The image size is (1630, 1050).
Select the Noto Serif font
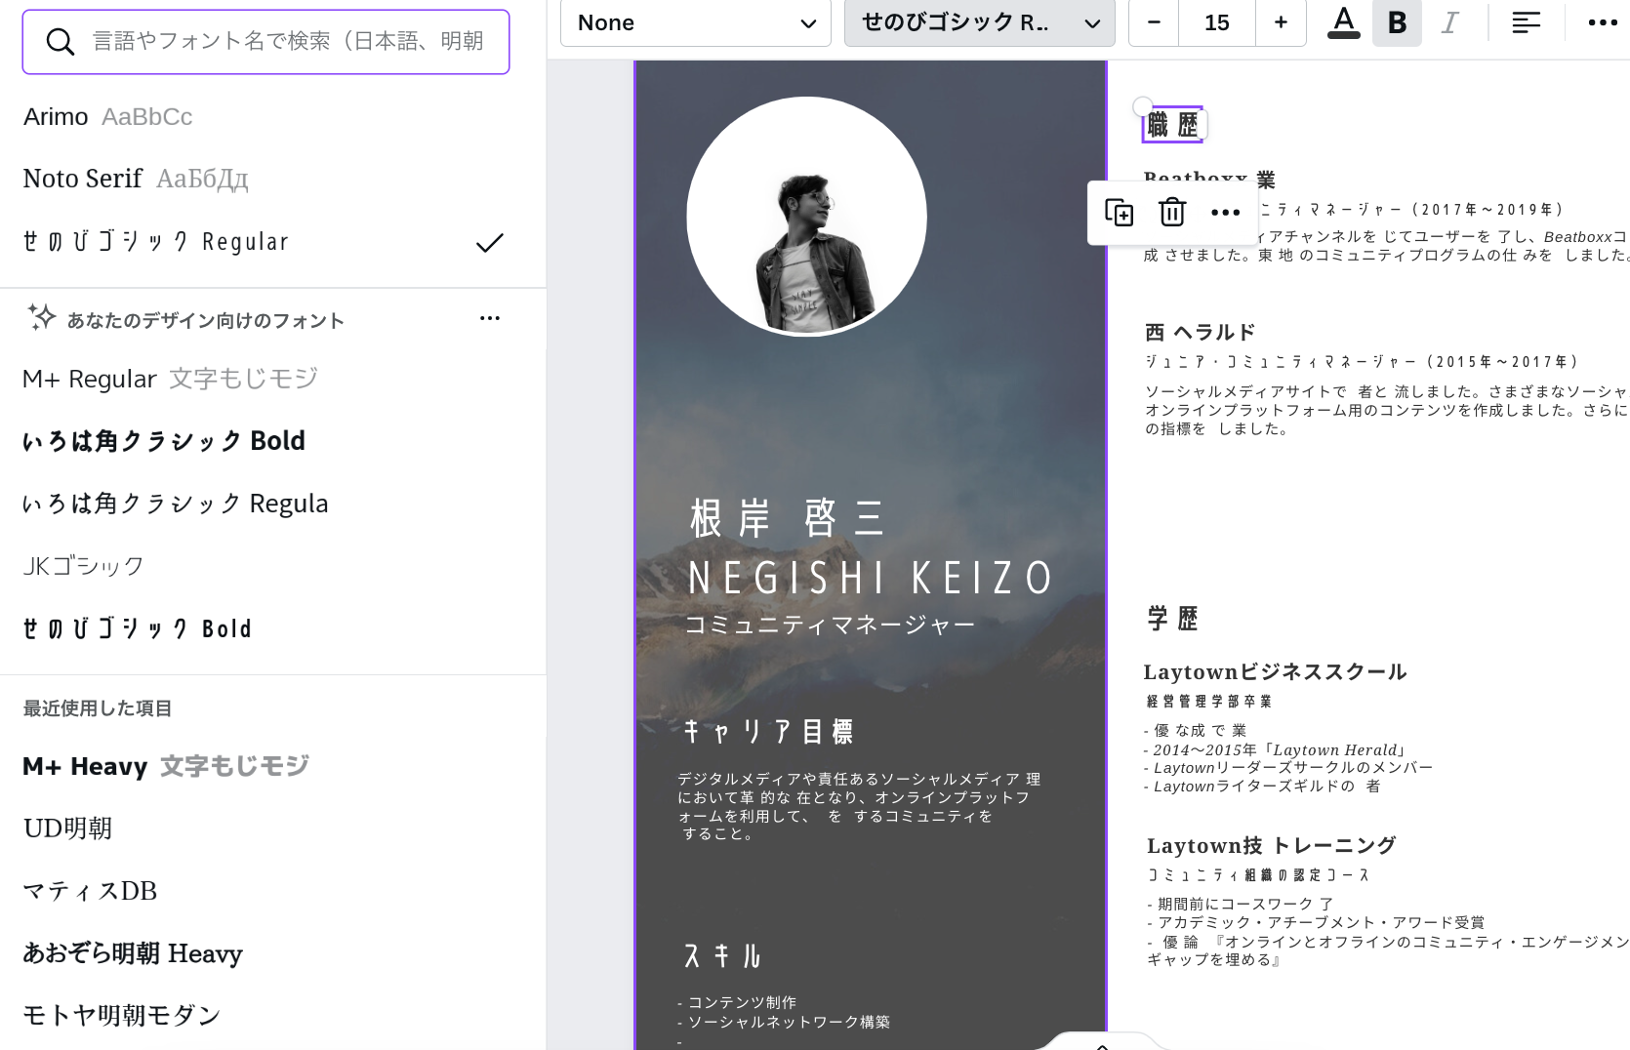click(136, 179)
